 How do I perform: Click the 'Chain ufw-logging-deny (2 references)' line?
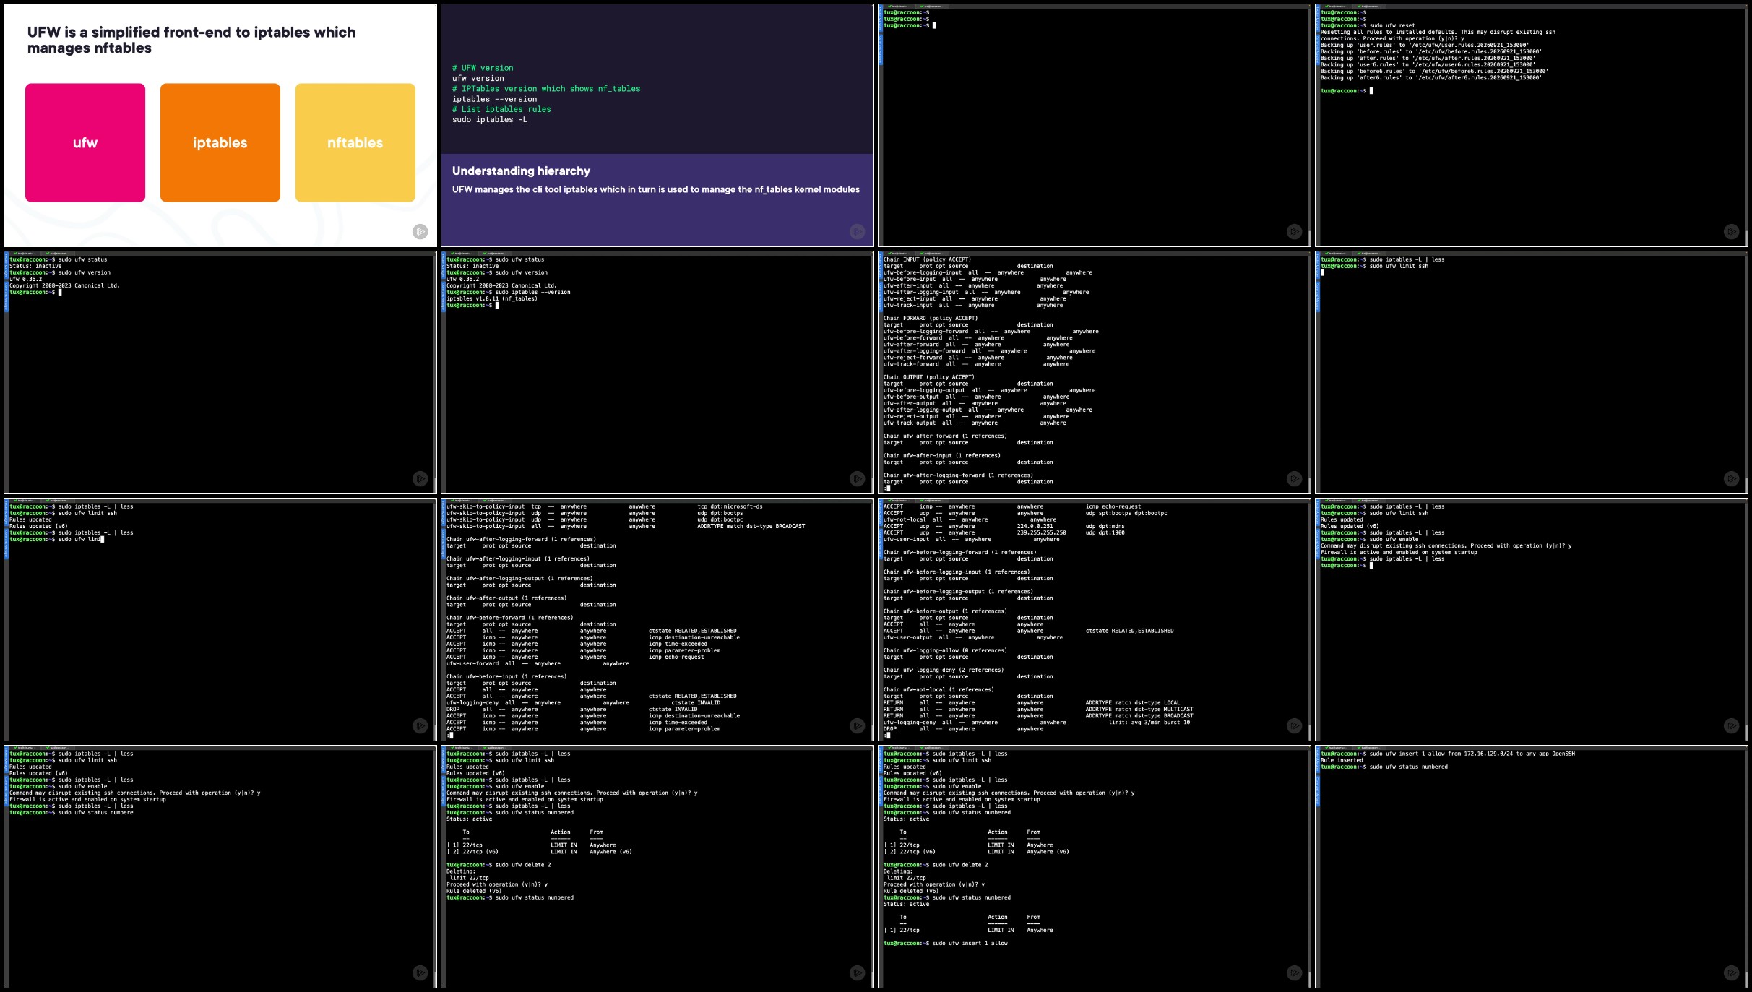point(944,670)
